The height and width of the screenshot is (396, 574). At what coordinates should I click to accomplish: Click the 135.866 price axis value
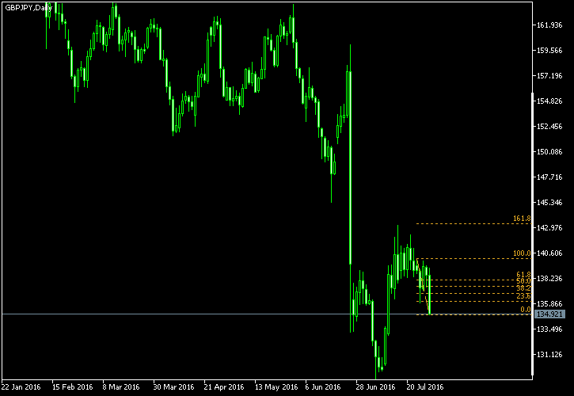[x=549, y=304]
